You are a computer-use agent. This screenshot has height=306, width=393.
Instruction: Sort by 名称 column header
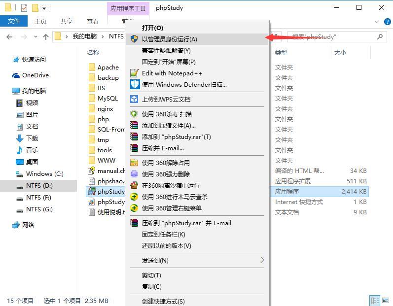click(93, 52)
